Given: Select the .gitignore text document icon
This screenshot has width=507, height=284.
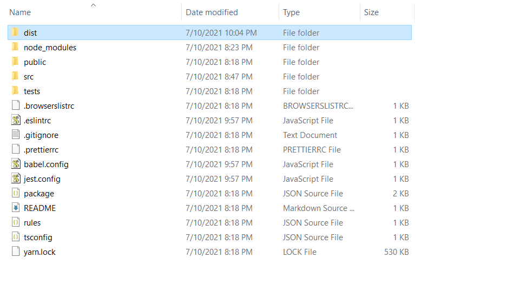Looking at the screenshot, I should 15,135.
